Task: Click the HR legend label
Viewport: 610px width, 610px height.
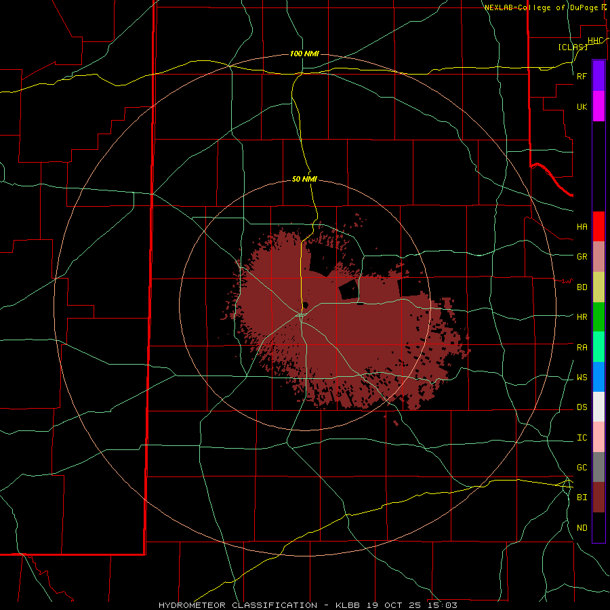Action: click(582, 317)
